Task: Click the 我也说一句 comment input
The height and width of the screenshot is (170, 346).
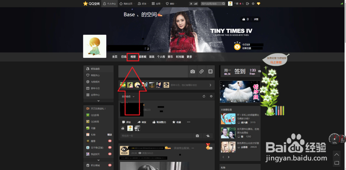Action: point(156,136)
